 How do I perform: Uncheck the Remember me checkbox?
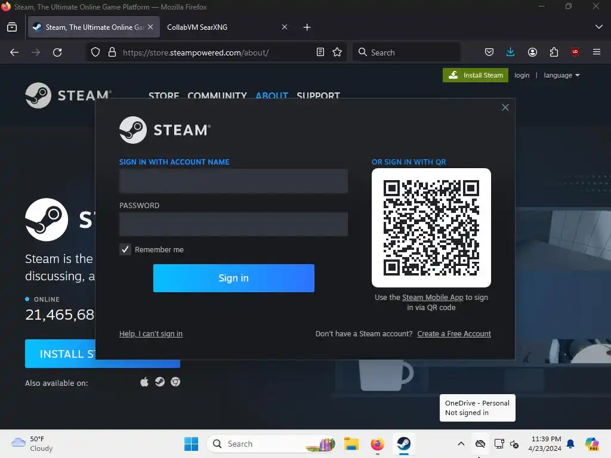125,250
